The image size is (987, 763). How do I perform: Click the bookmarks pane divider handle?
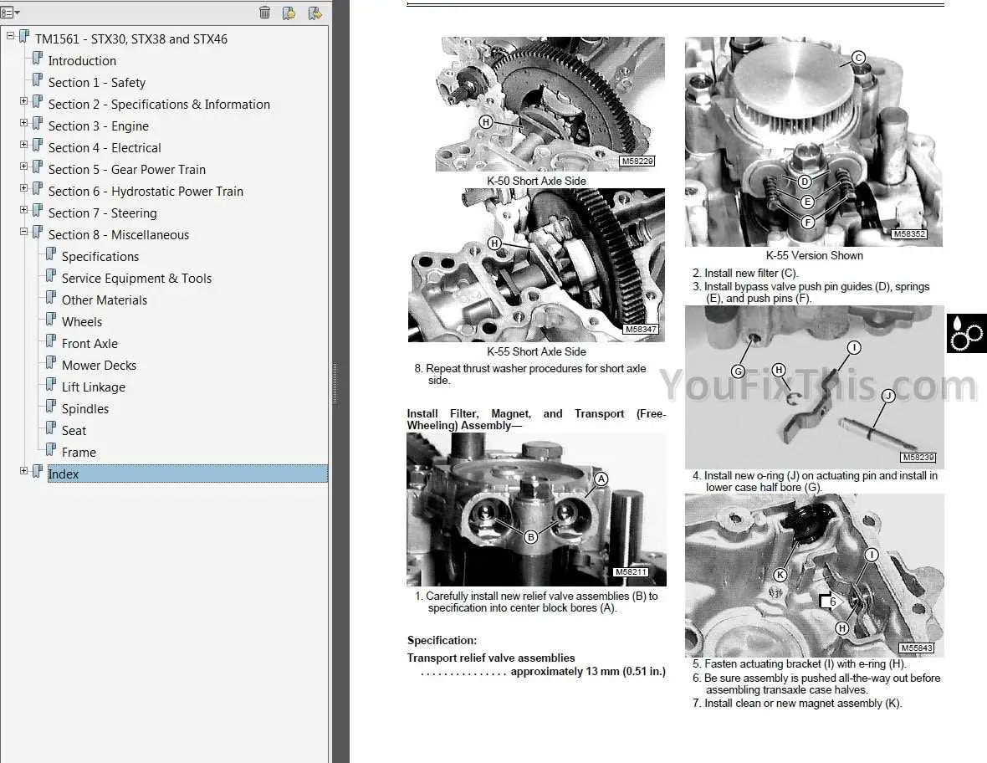click(335, 383)
